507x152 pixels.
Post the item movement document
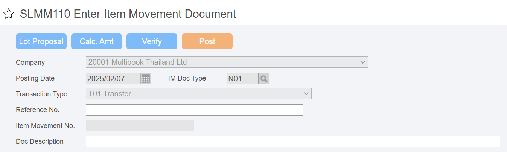click(207, 41)
